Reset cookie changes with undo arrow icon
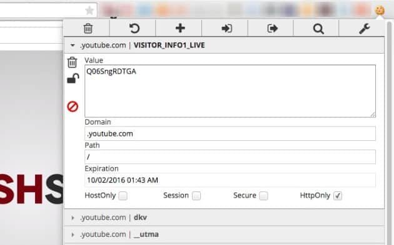 (x=134, y=28)
